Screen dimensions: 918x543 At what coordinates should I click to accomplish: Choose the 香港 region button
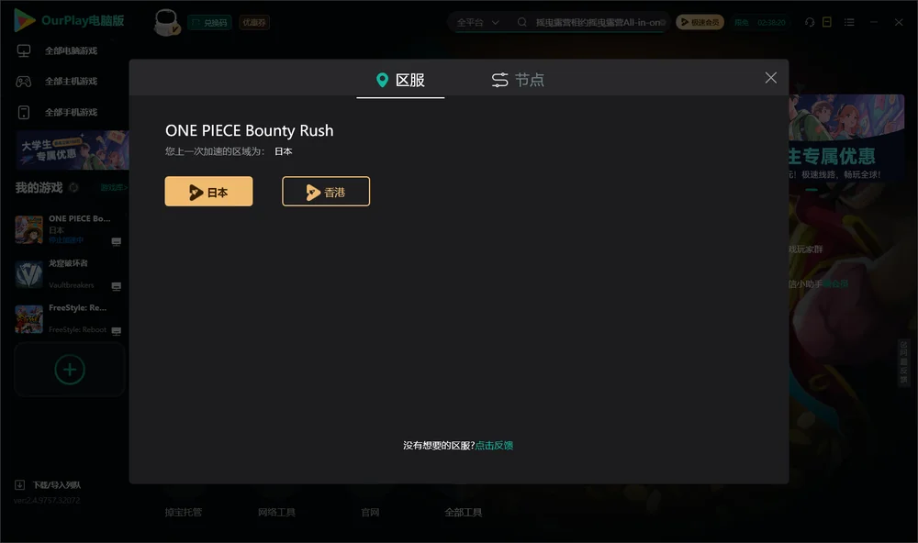326,192
